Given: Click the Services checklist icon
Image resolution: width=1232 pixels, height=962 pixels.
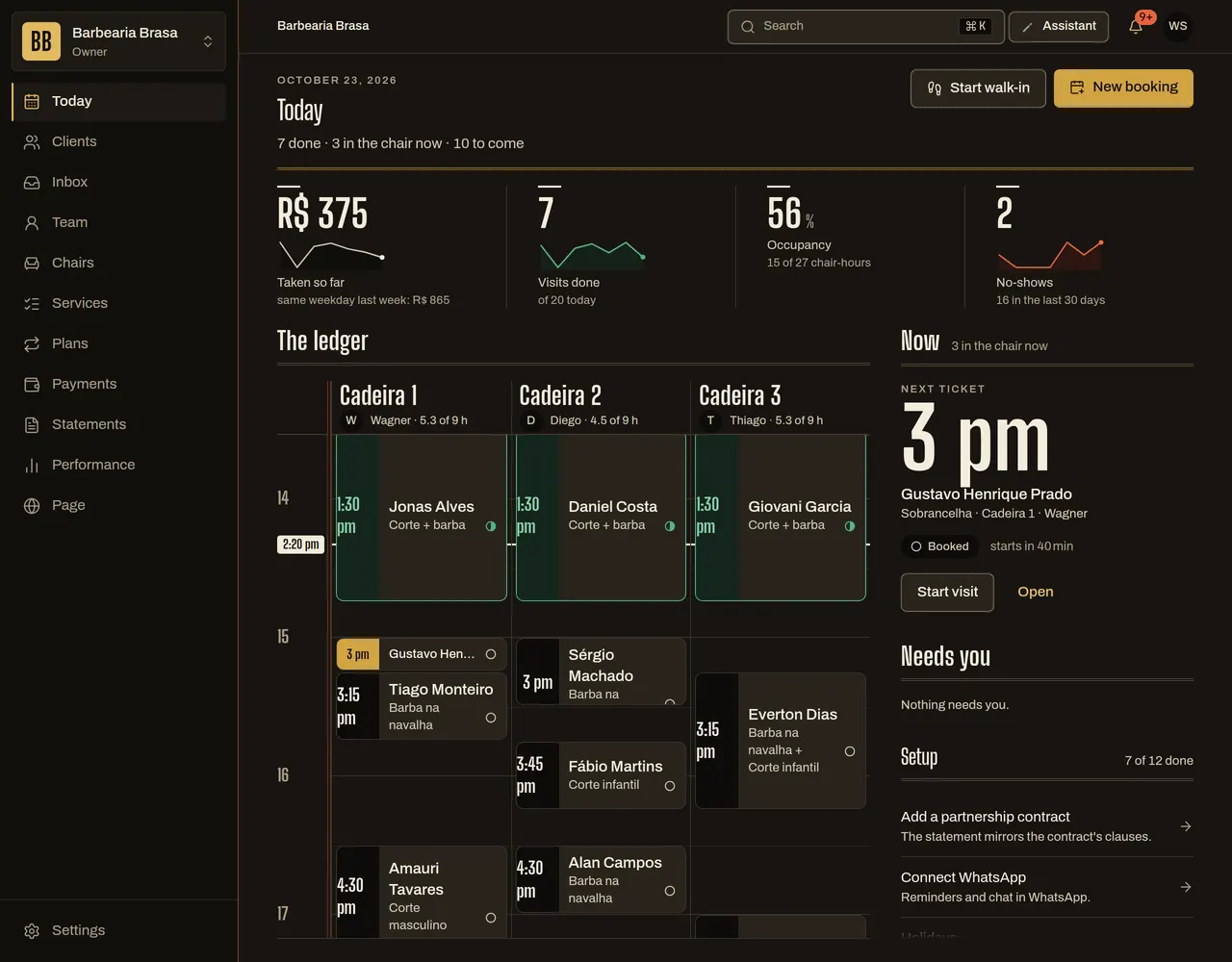Looking at the screenshot, I should (32, 303).
